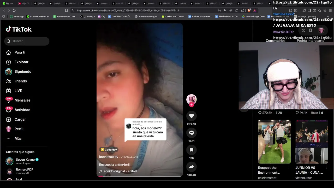Click the Buscar search field
The image size is (334, 188).
pos(27,41)
